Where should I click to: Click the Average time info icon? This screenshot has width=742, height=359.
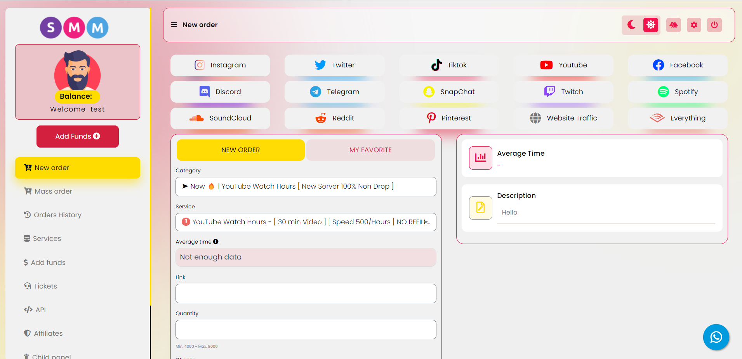tap(216, 242)
